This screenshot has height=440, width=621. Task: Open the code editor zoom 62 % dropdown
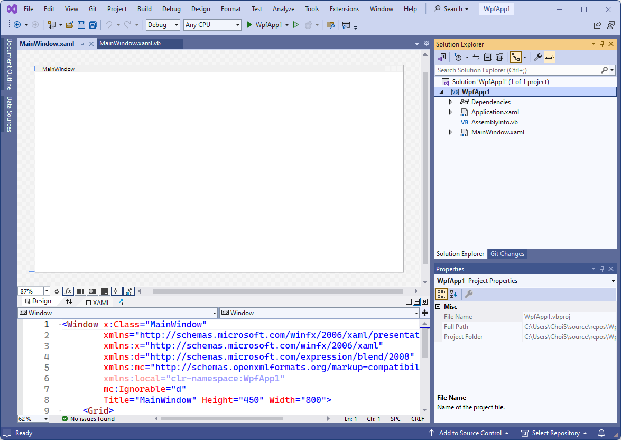(46, 419)
